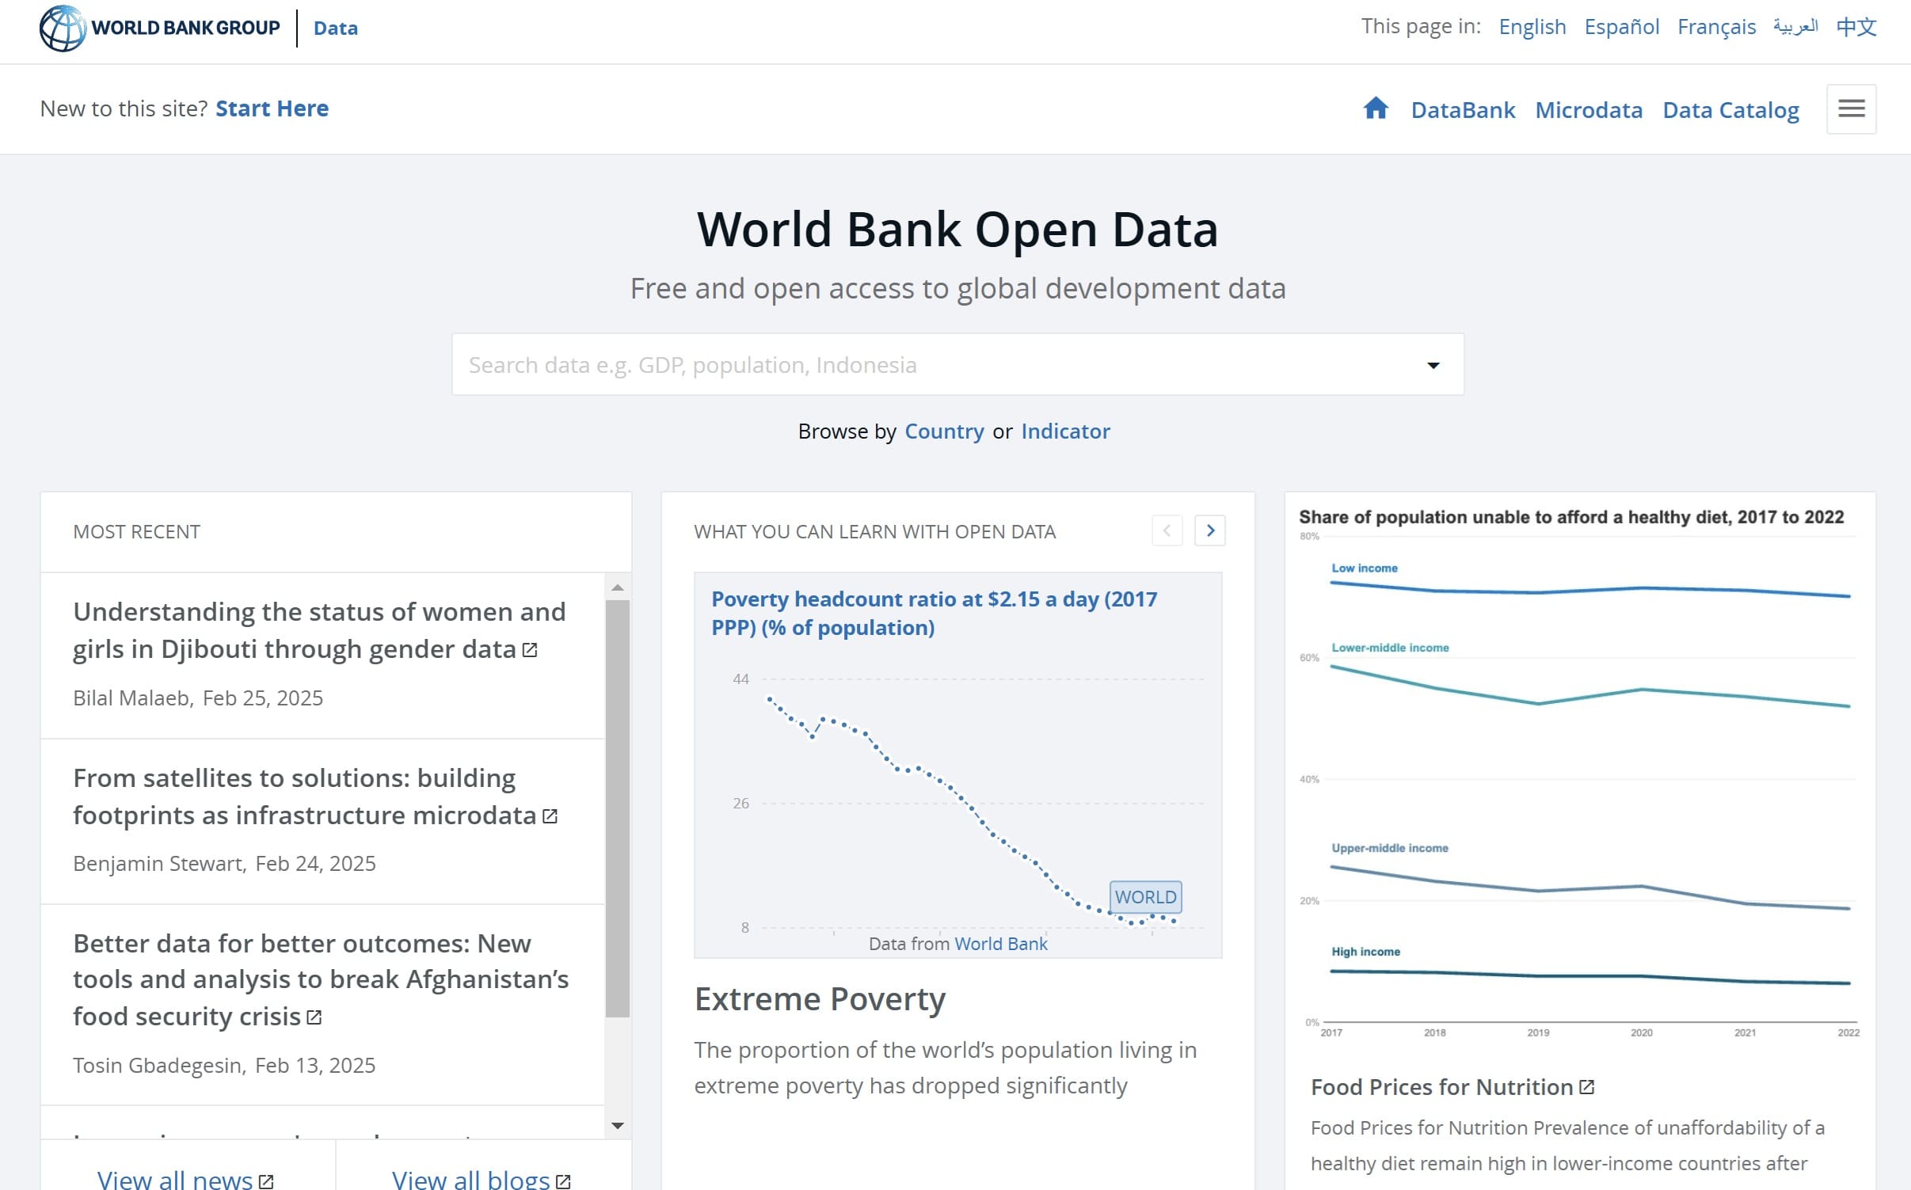Go to next open data slide arrow

[x=1210, y=530]
